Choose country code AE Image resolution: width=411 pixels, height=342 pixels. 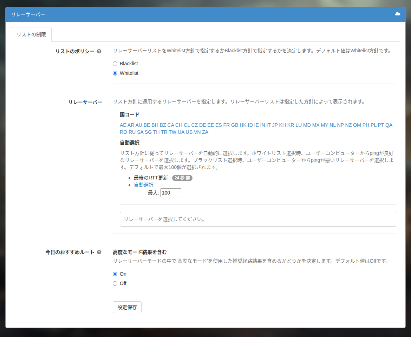pyautogui.click(x=123, y=125)
